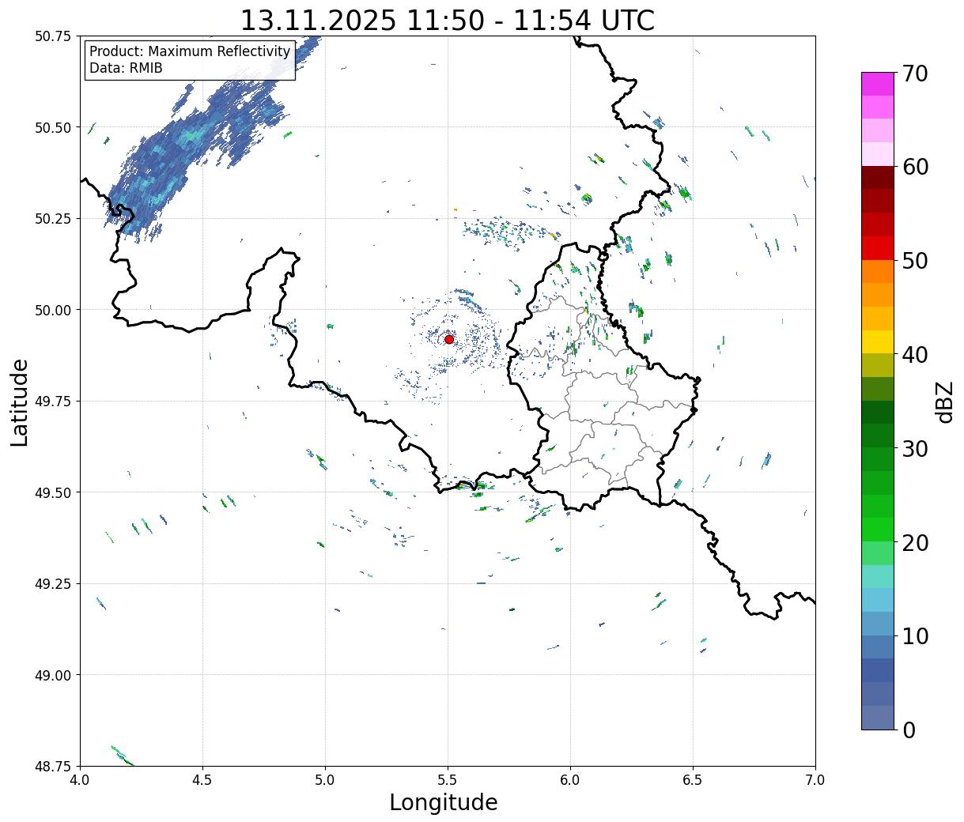Click the red 50 dBZ color band
Image resolution: width=964 pixels, height=822 pixels.
(x=878, y=248)
